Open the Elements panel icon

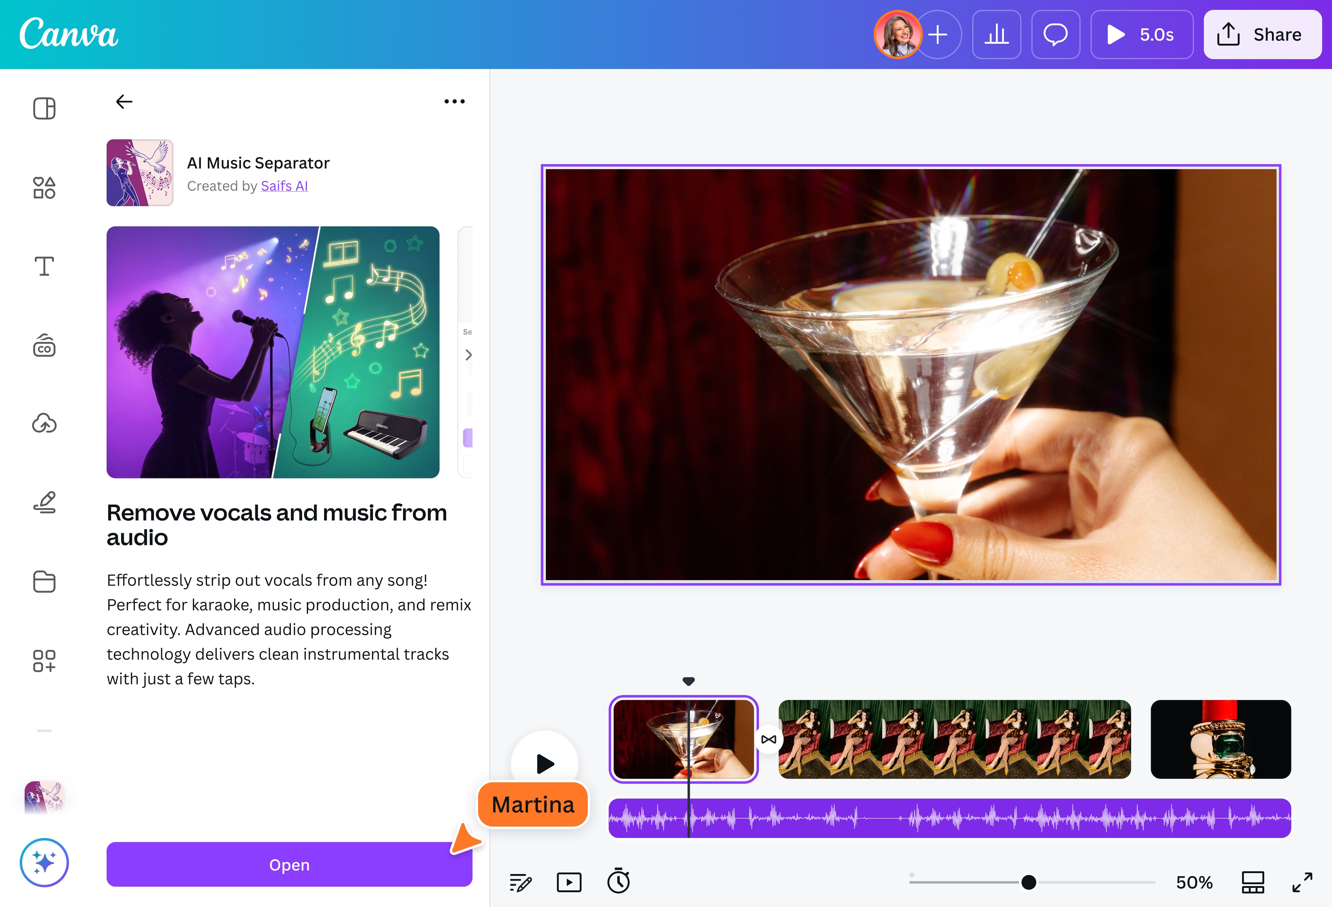click(44, 188)
